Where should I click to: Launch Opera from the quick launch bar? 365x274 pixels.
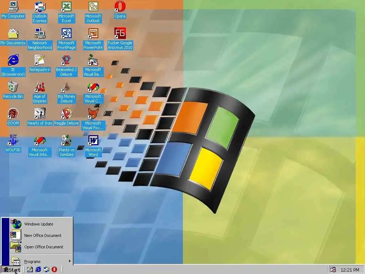tap(54, 270)
